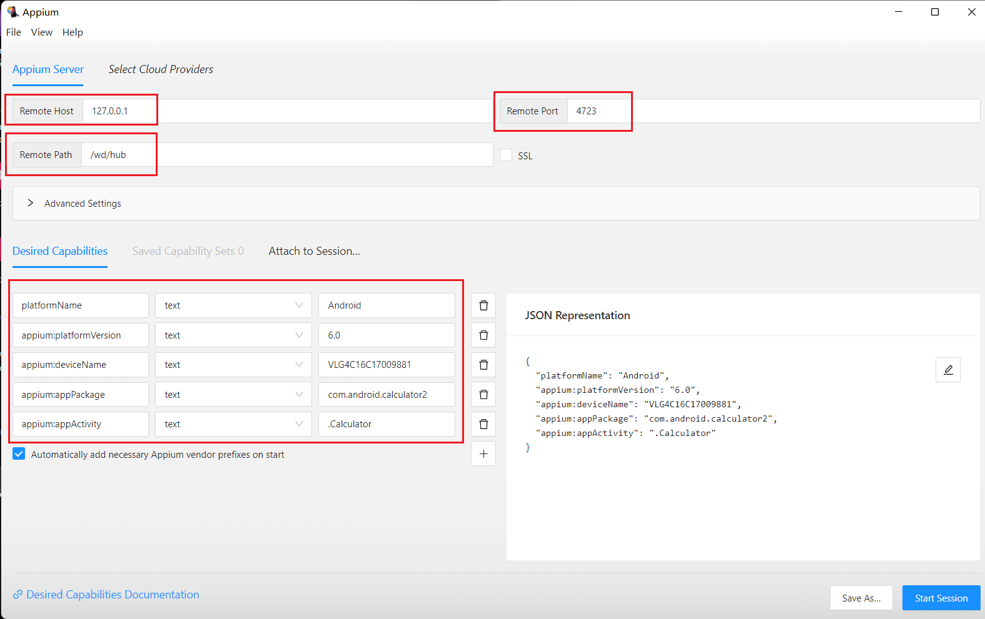This screenshot has width=985, height=619.
Task: Click the appium:appActivity name field
Action: pyautogui.click(x=81, y=424)
